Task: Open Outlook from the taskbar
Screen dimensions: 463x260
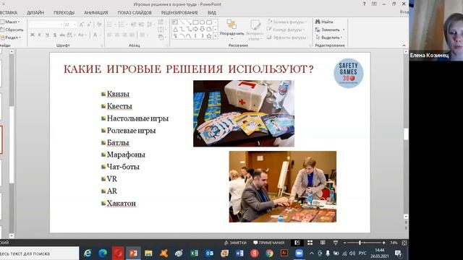Action: pyautogui.click(x=209, y=253)
